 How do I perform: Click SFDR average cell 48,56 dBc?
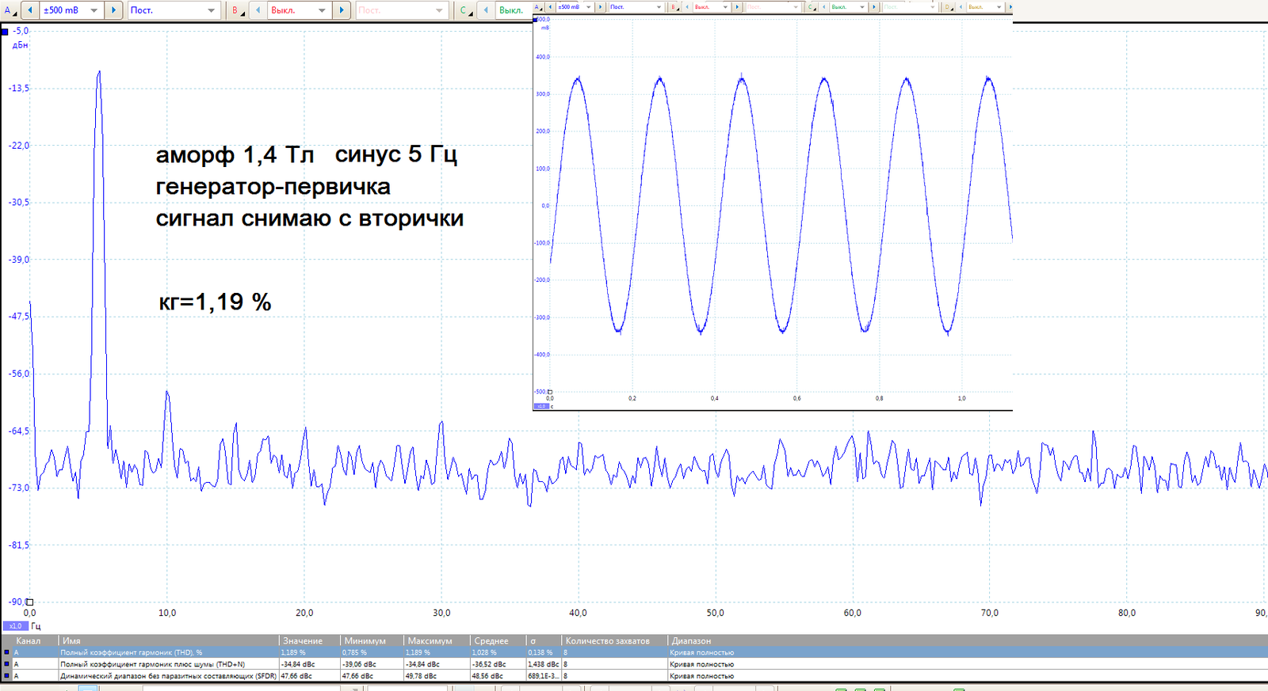click(498, 676)
